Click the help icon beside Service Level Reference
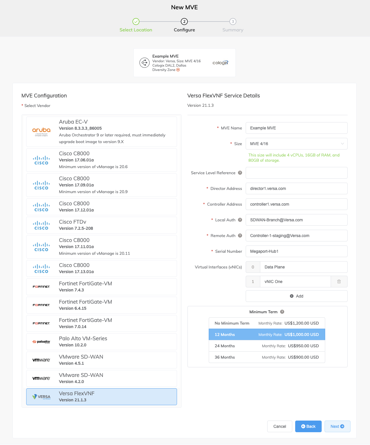The image size is (370, 445). (240, 173)
